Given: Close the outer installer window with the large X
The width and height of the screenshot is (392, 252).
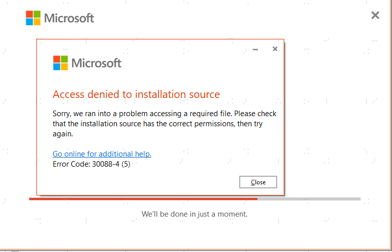Looking at the screenshot, I should point(375,16).
